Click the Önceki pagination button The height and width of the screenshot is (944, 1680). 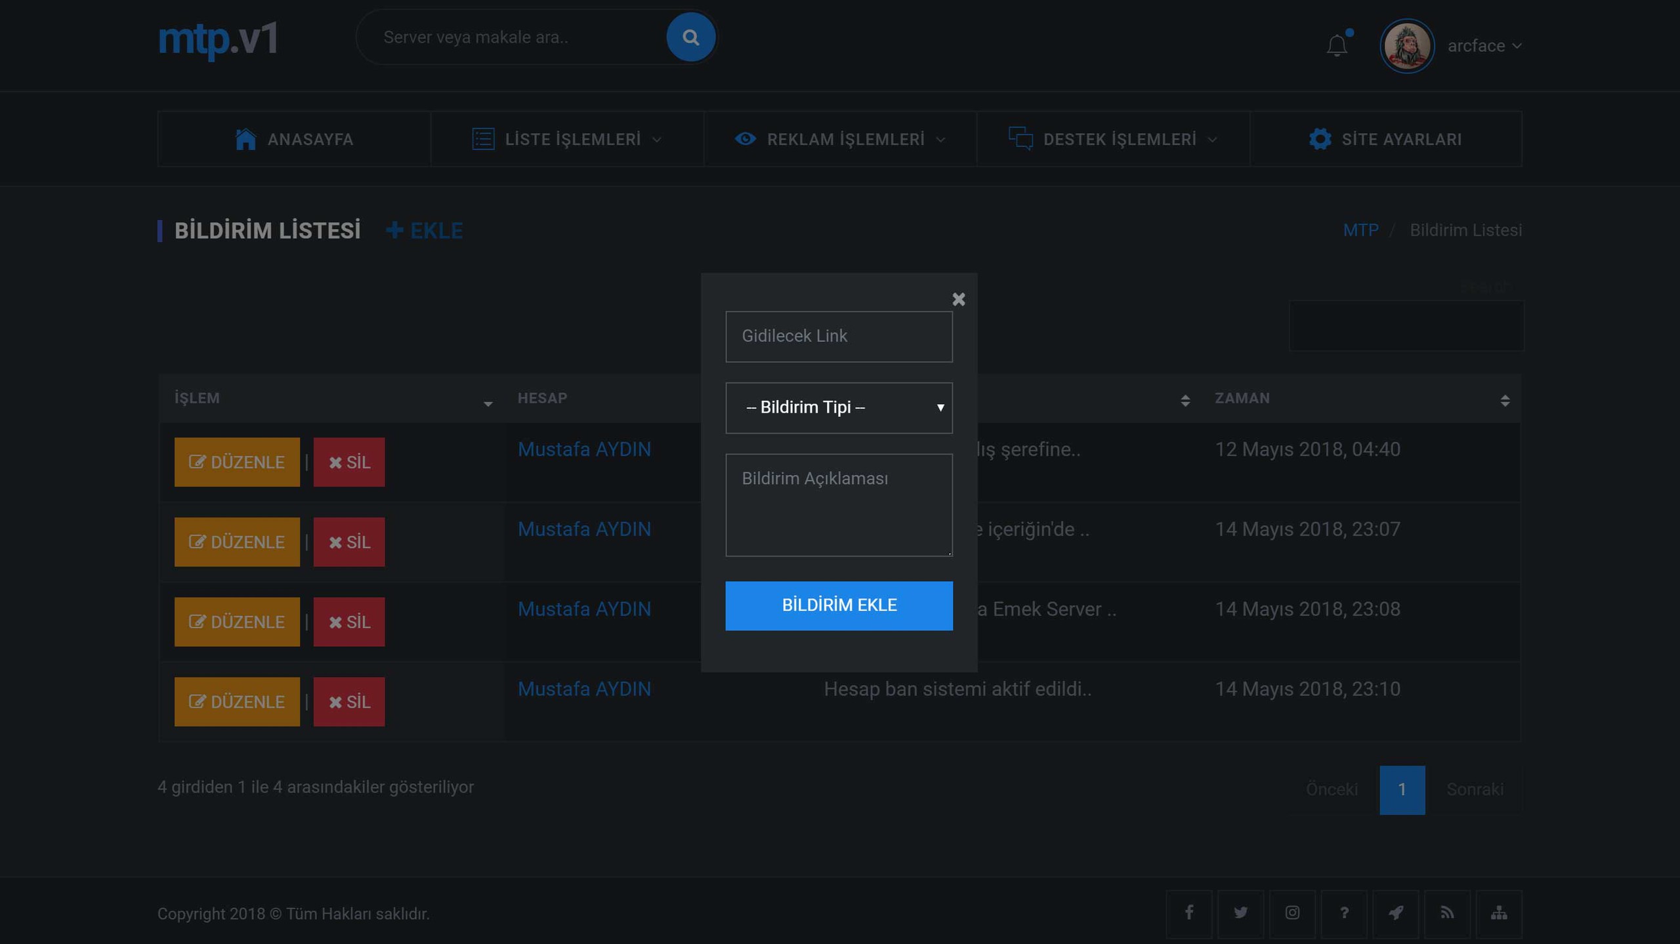click(1332, 789)
